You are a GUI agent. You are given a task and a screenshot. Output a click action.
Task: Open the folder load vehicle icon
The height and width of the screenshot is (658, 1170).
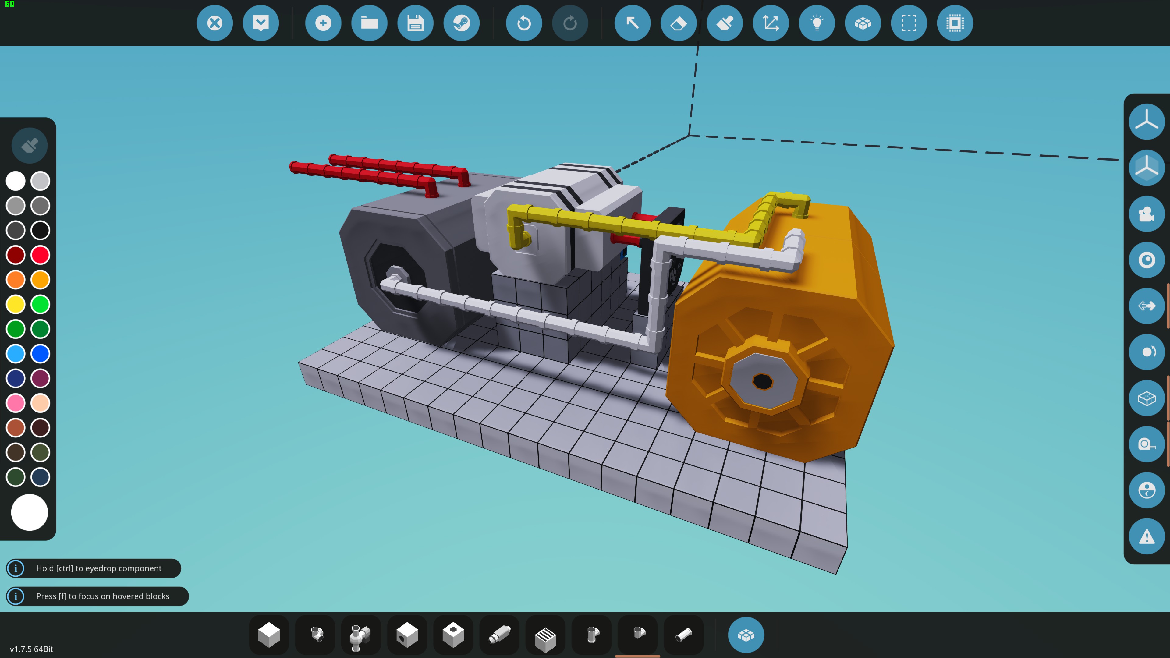[369, 23]
